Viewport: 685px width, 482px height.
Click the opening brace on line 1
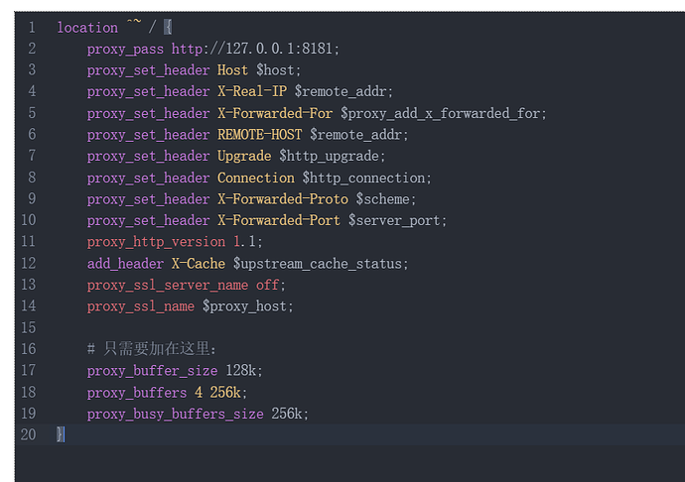coord(168,27)
